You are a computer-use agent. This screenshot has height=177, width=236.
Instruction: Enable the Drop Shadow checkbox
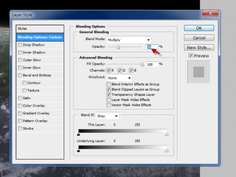[x=20, y=45]
